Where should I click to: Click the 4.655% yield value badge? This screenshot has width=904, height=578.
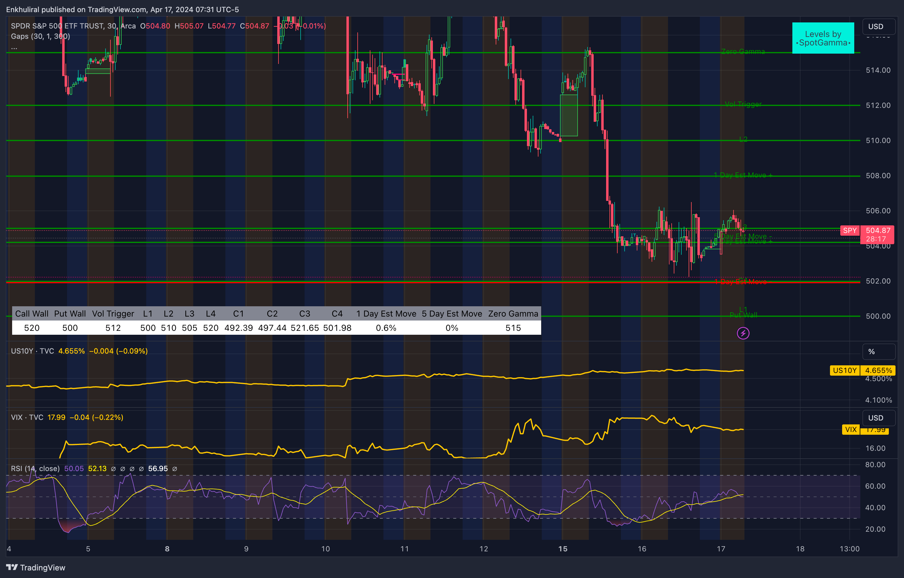878,370
